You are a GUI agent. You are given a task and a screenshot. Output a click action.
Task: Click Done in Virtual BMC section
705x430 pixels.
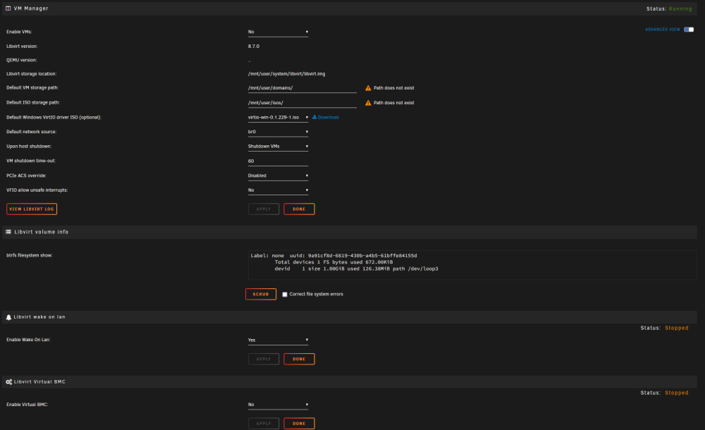point(299,423)
